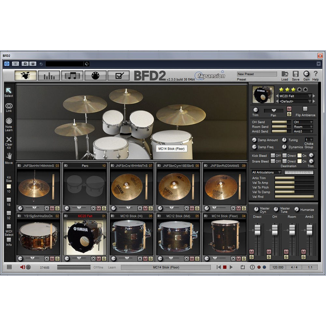The height and width of the screenshot is (326, 326).
Task: Open host preset selector dropdown in top bar
Action: click(x=86, y=64)
